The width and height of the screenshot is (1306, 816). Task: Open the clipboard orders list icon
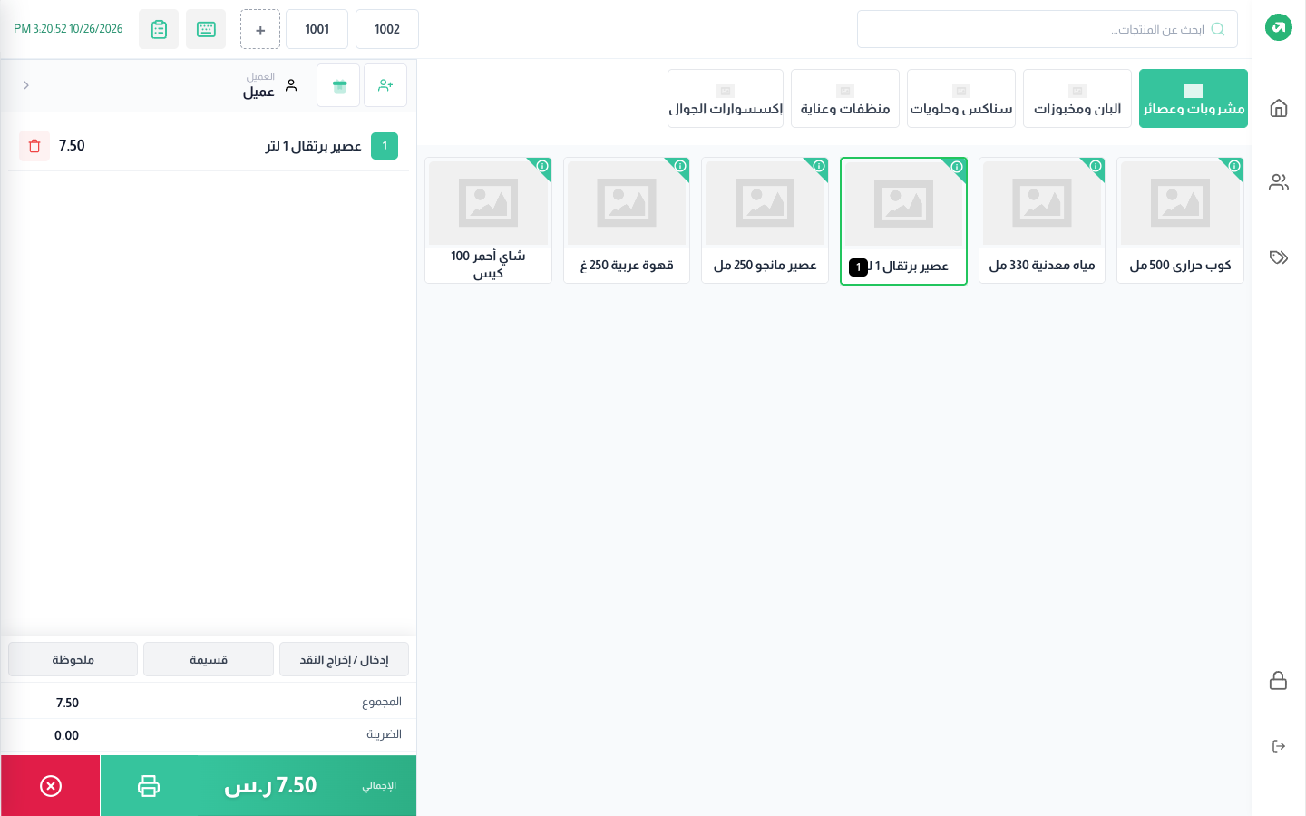click(x=159, y=29)
